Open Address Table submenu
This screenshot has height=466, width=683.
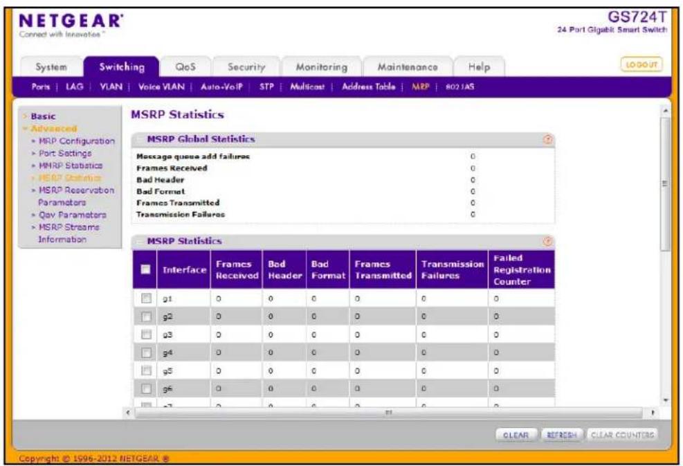click(369, 87)
